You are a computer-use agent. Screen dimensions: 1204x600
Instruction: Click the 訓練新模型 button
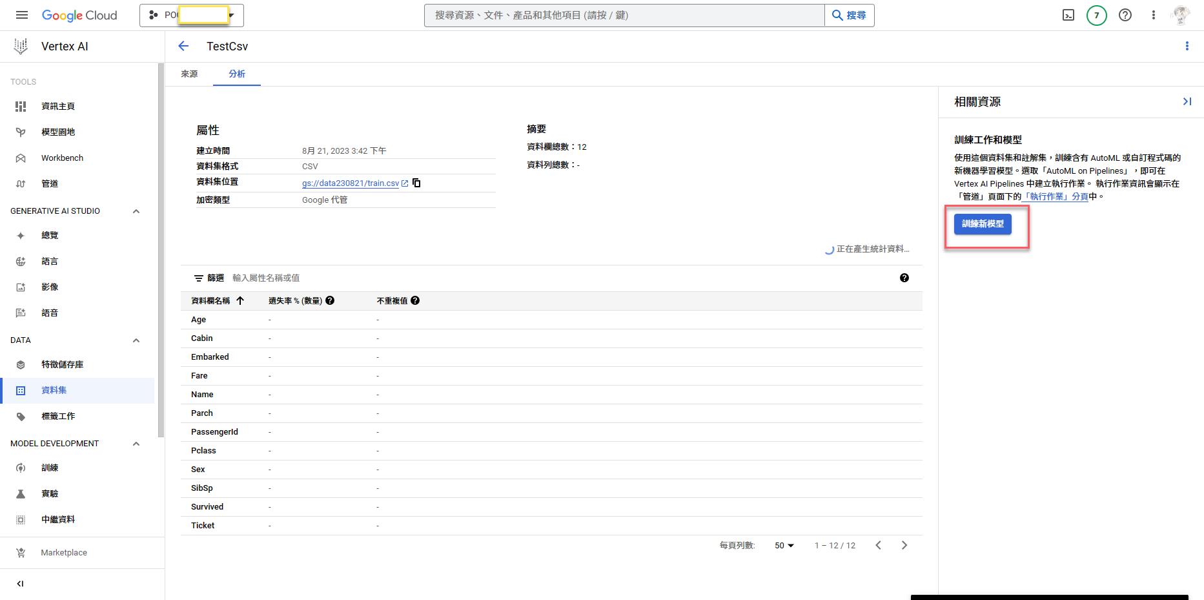pos(983,224)
